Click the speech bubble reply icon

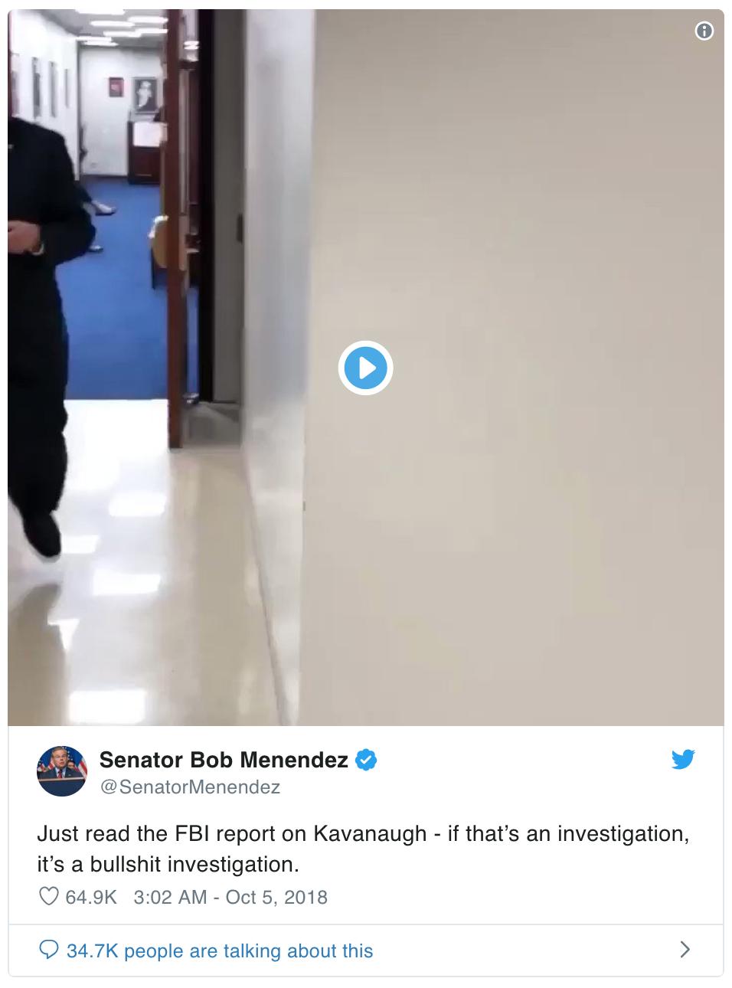click(x=48, y=950)
